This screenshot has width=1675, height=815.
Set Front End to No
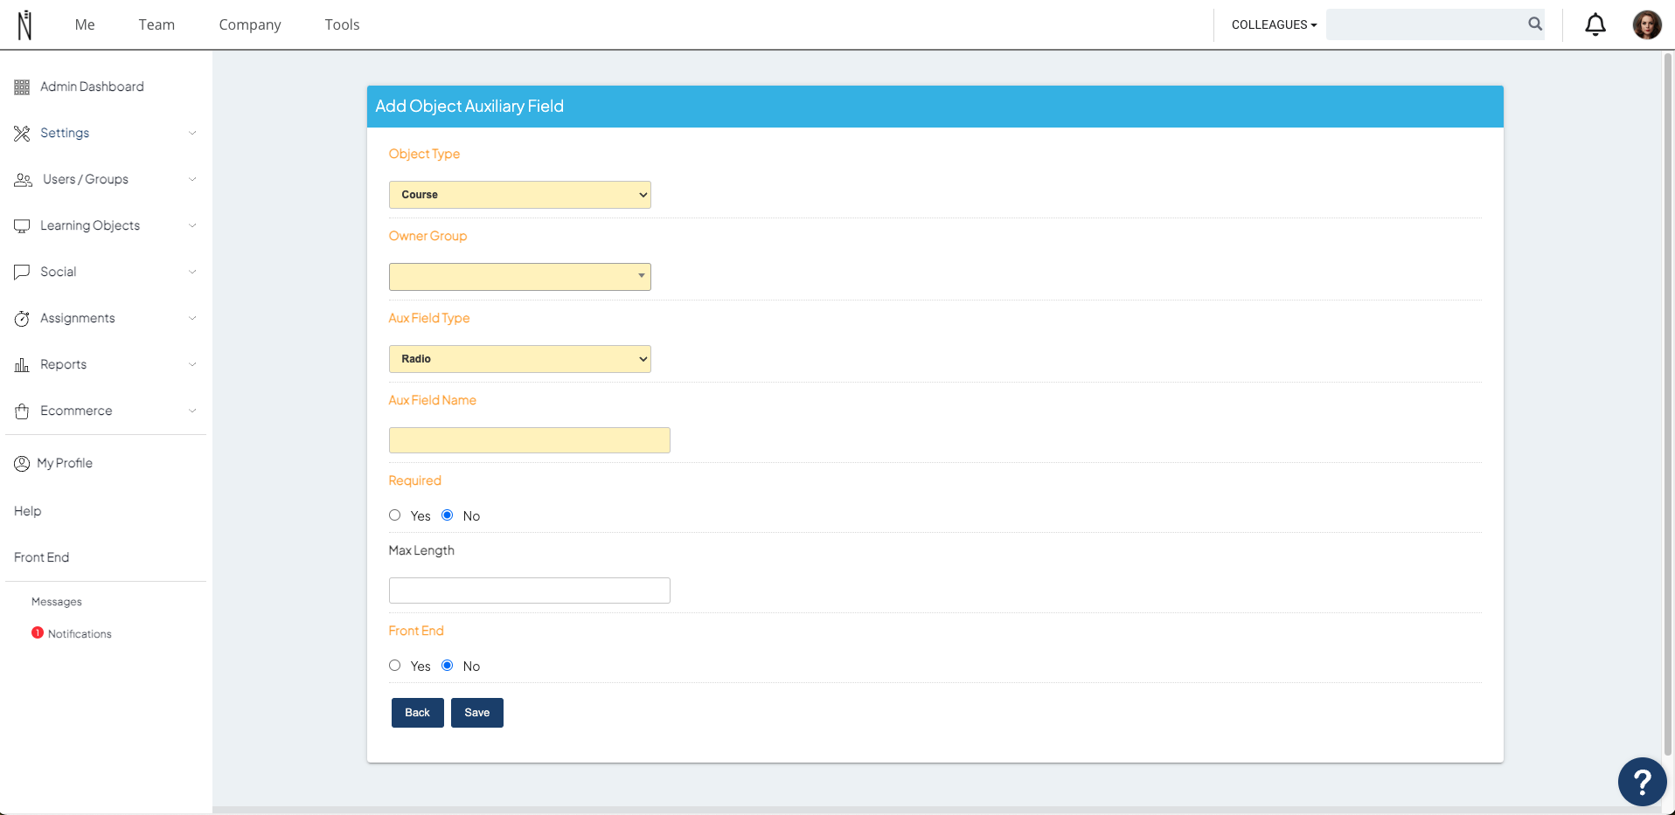pos(448,666)
